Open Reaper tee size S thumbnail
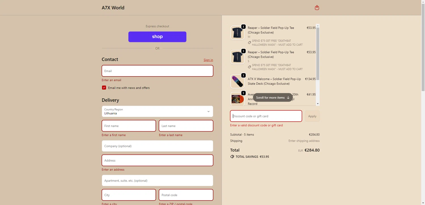The width and height of the screenshot is (425, 205). click(237, 57)
